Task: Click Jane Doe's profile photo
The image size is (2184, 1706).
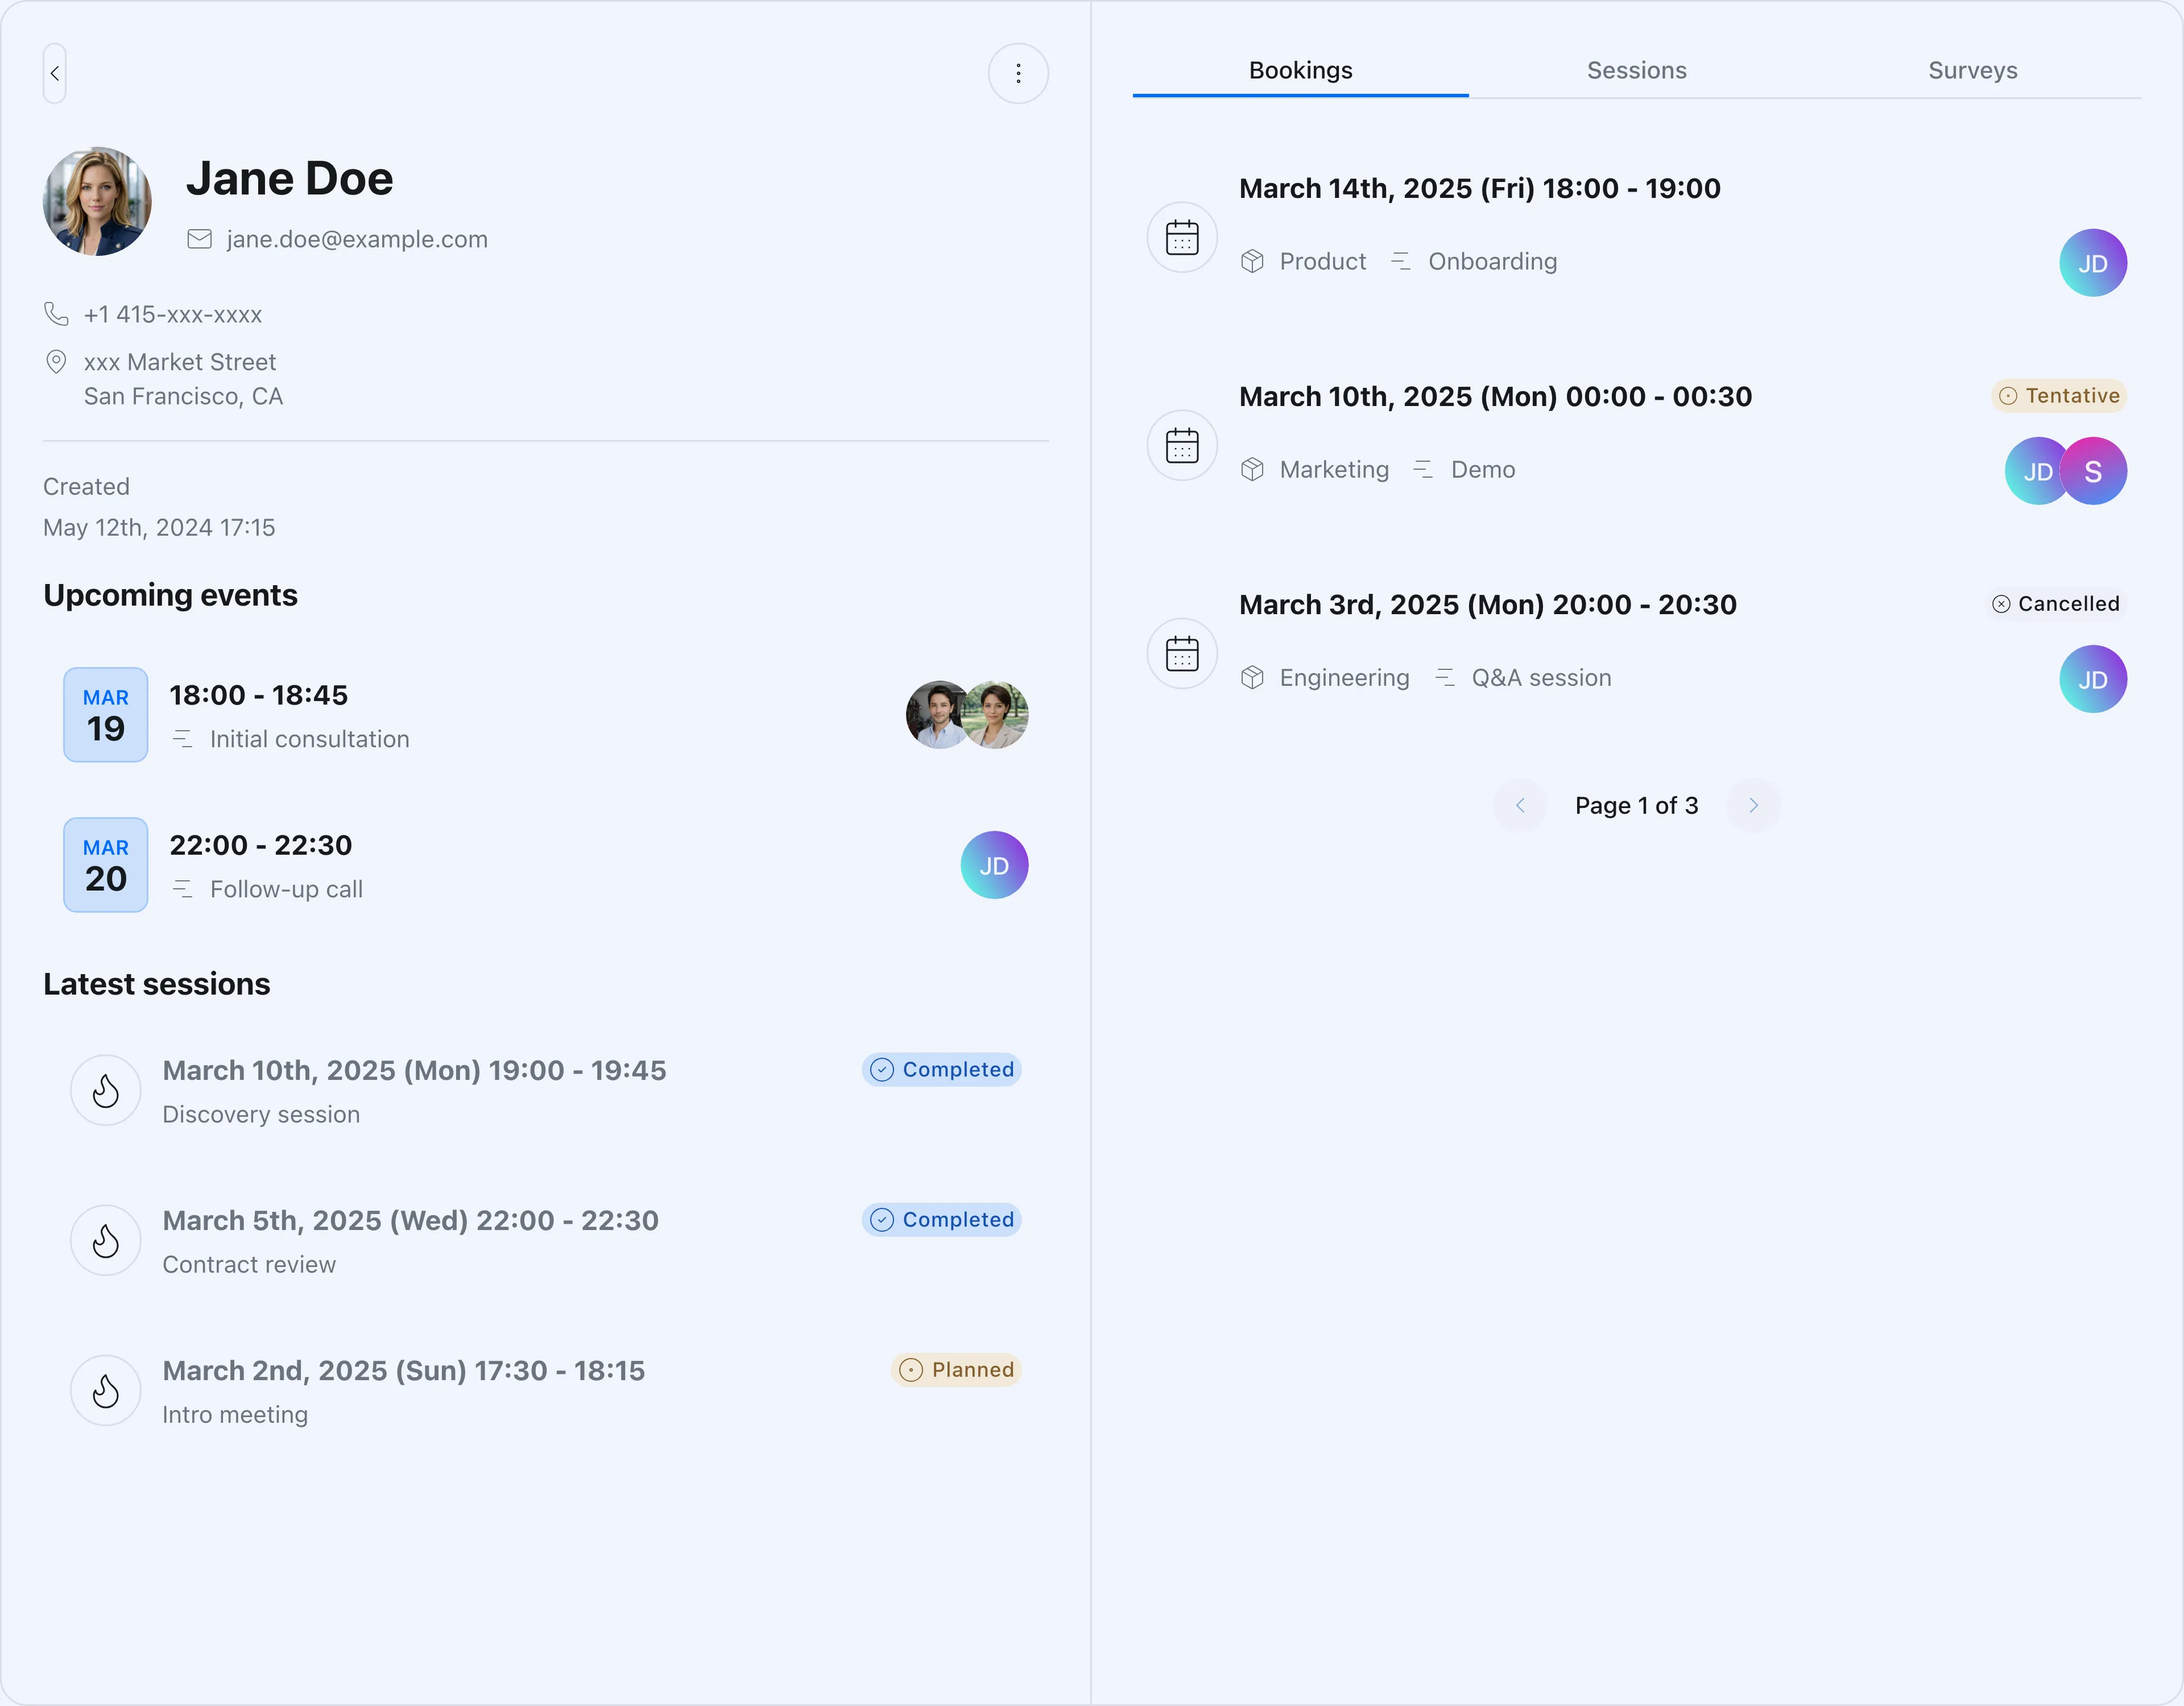Action: [x=97, y=201]
